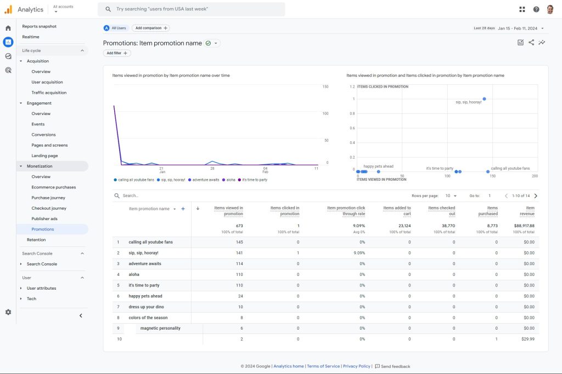Open Insights sparkline icon
This screenshot has width=562, height=374.
tap(542, 43)
